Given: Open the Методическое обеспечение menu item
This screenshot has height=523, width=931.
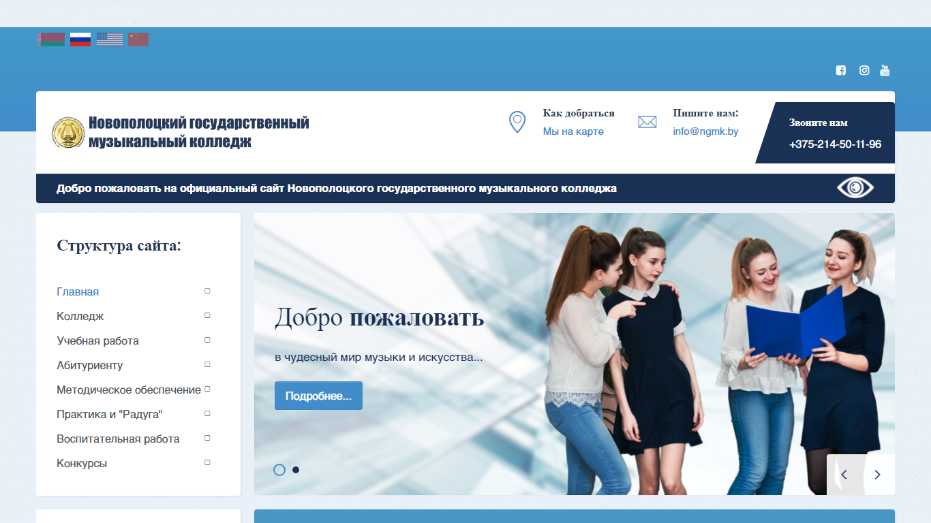Looking at the screenshot, I should [x=129, y=390].
